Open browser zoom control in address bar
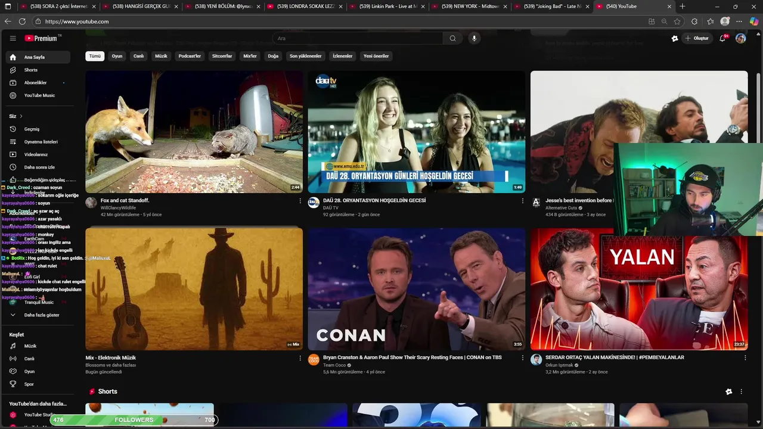This screenshot has width=763, height=429. click(x=664, y=21)
